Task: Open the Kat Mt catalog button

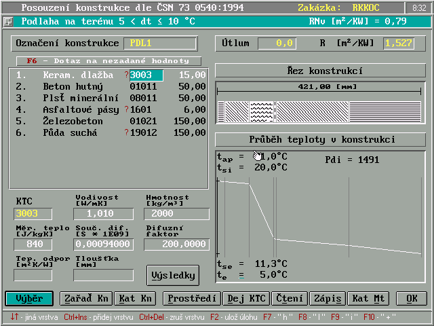Action: click(x=370, y=298)
